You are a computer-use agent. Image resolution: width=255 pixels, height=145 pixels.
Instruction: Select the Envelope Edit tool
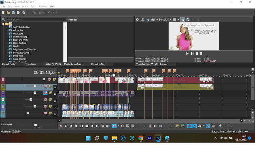point(123,126)
